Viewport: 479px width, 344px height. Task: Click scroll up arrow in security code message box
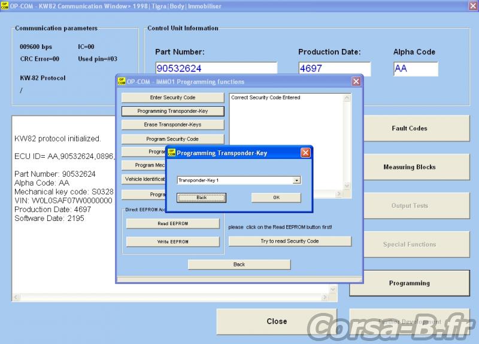347,98
